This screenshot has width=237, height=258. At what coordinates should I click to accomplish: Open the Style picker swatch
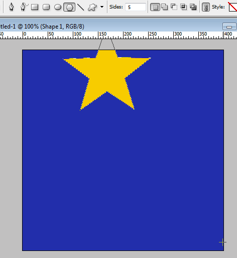click(x=233, y=7)
